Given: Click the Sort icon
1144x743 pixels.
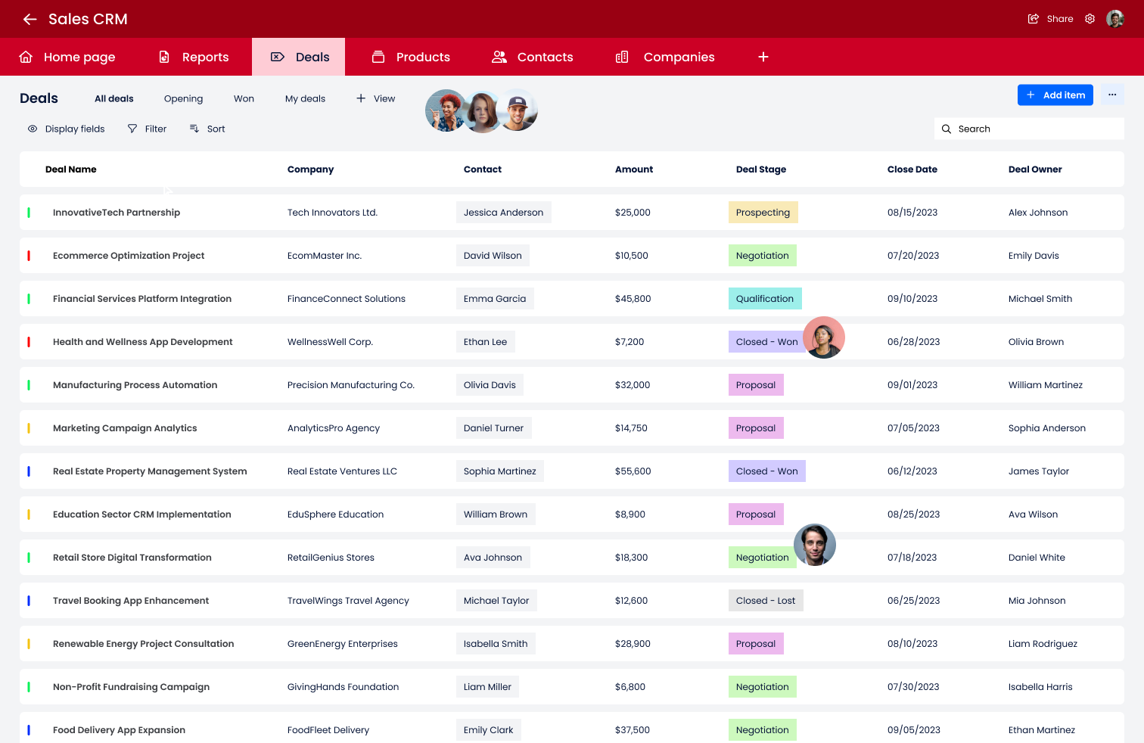Looking at the screenshot, I should tap(194, 129).
